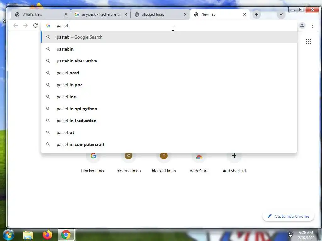Select the pastebot suggestion
Screen dimensions: 322x241
click(x=169, y=132)
